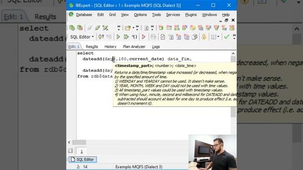Switch to the Logs tab
This screenshot has width=303, height=170.
(x=156, y=47)
